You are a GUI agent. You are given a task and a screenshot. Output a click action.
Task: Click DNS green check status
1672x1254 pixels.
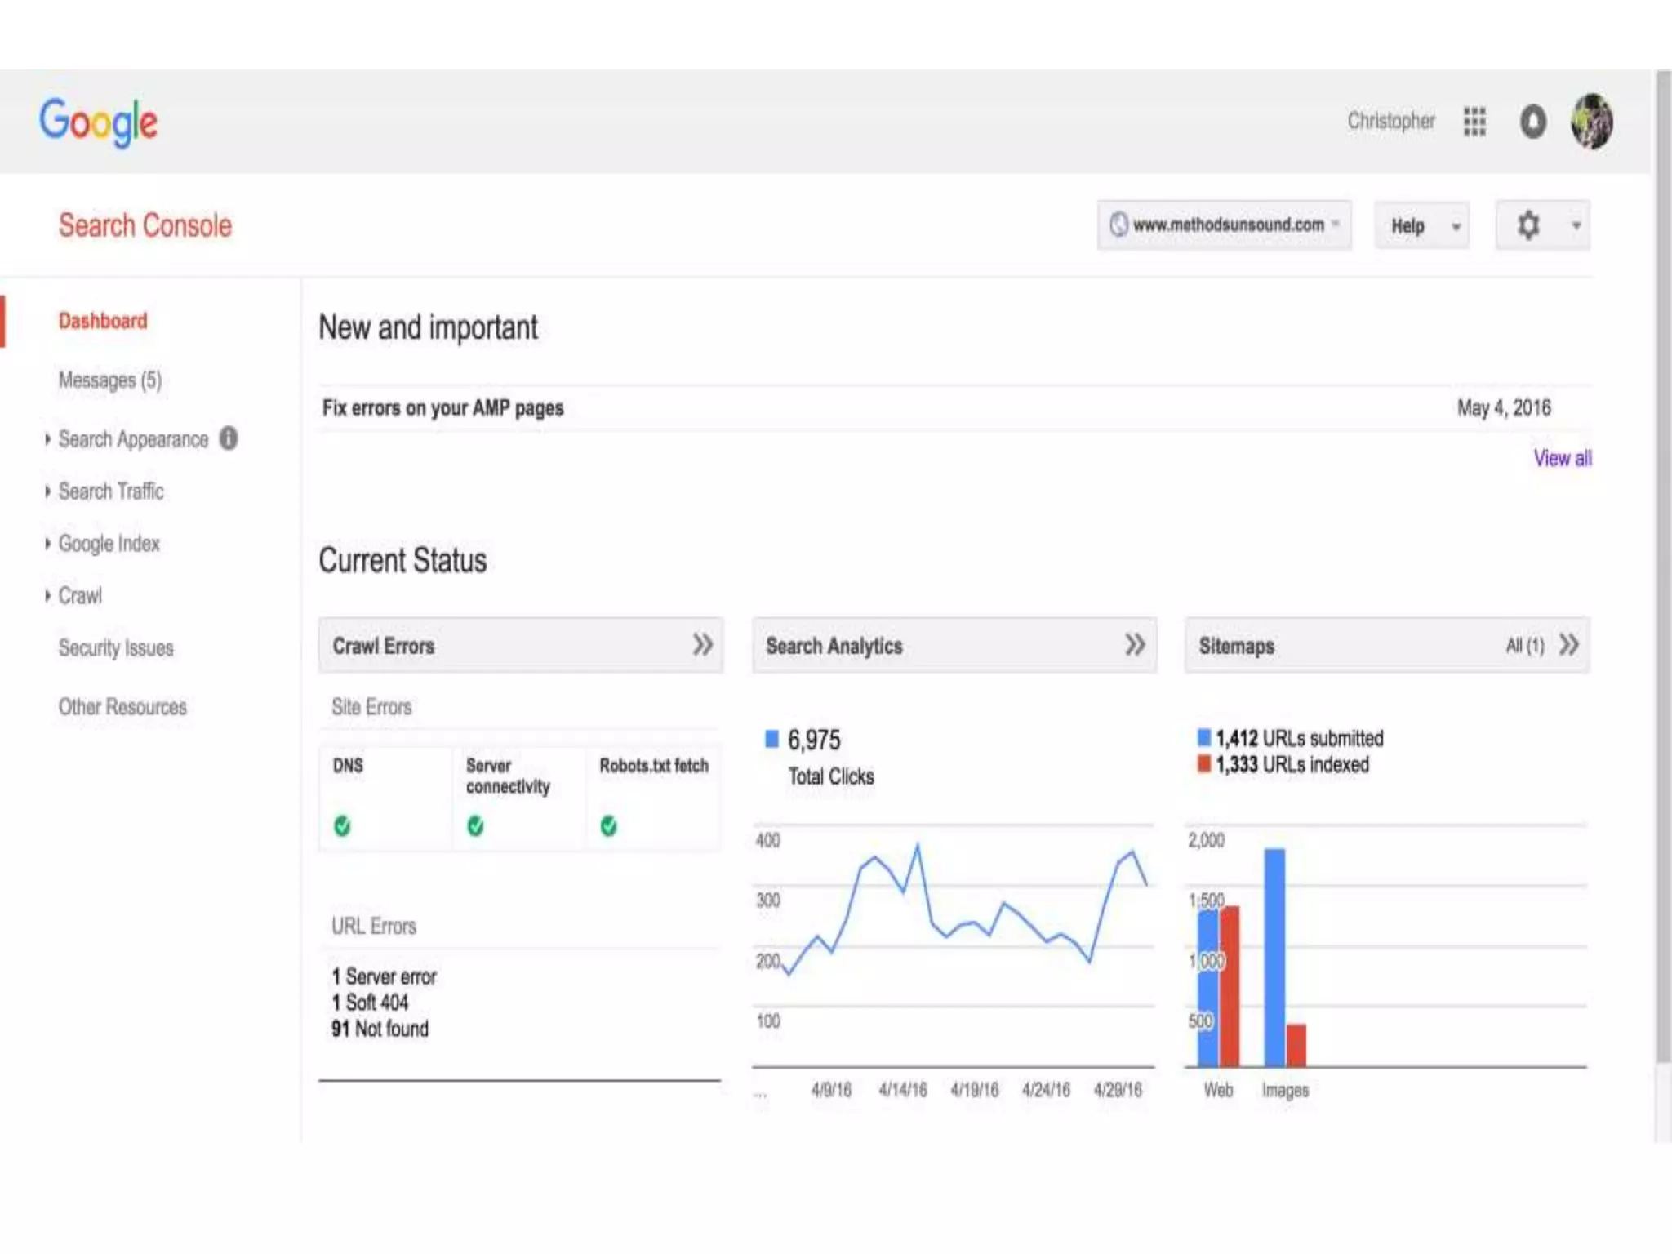[342, 826]
